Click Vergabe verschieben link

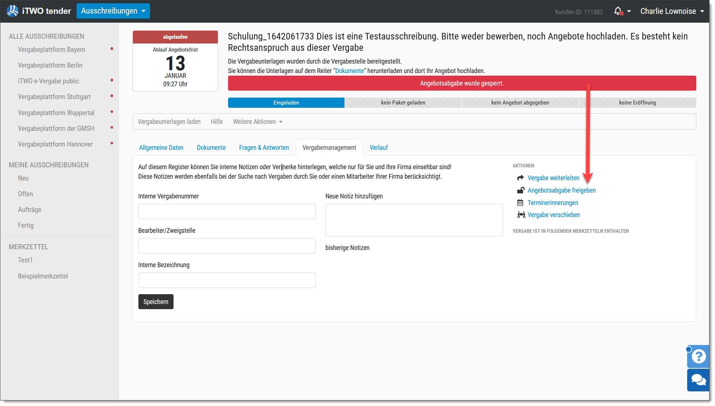tap(554, 215)
